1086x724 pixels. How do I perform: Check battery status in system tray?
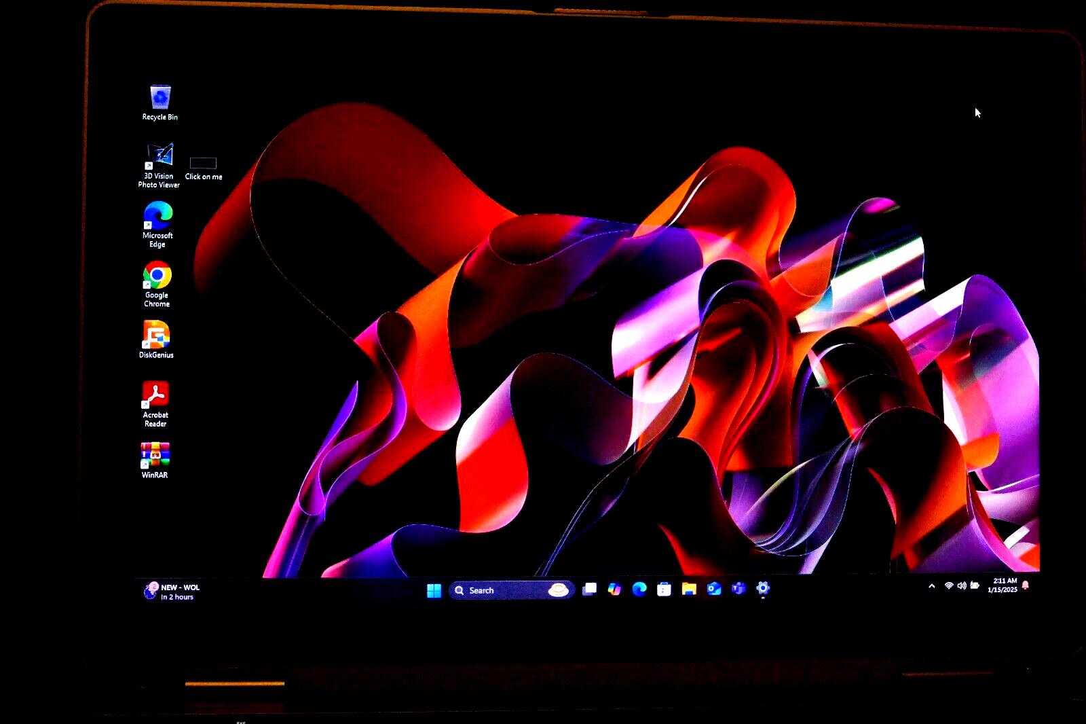[x=975, y=585]
